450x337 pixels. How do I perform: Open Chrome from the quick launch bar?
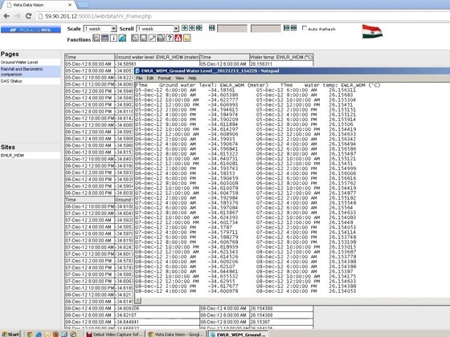30,334
